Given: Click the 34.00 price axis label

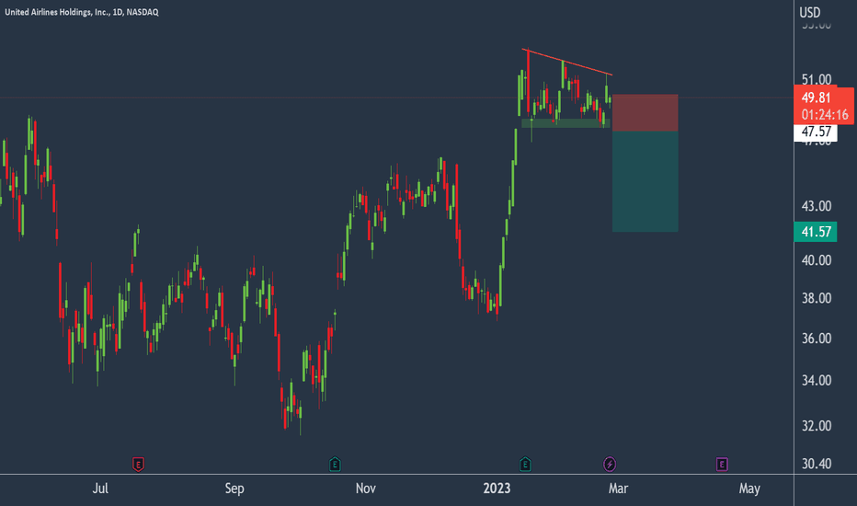Looking at the screenshot, I should 817,380.
